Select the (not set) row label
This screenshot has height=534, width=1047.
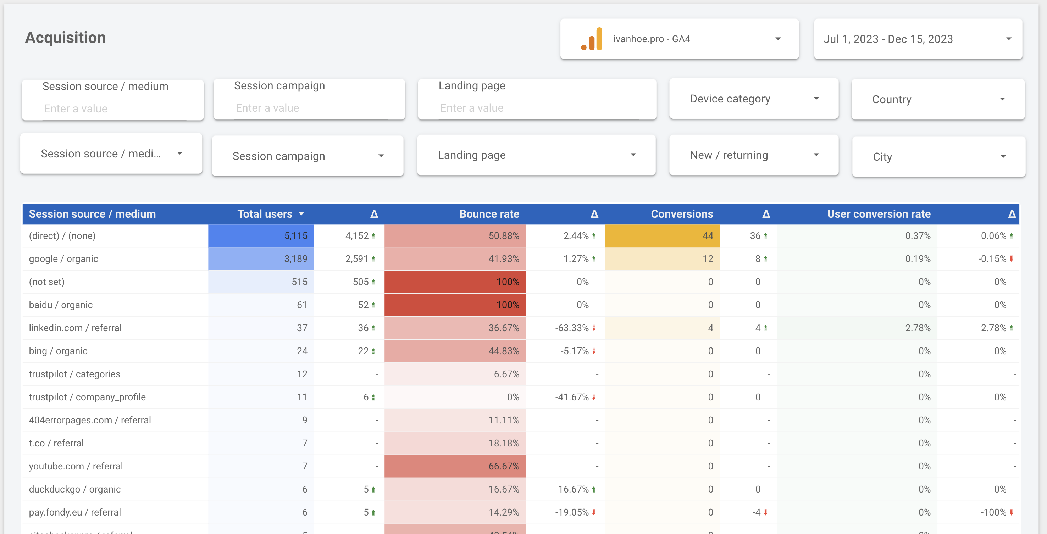[x=47, y=282]
